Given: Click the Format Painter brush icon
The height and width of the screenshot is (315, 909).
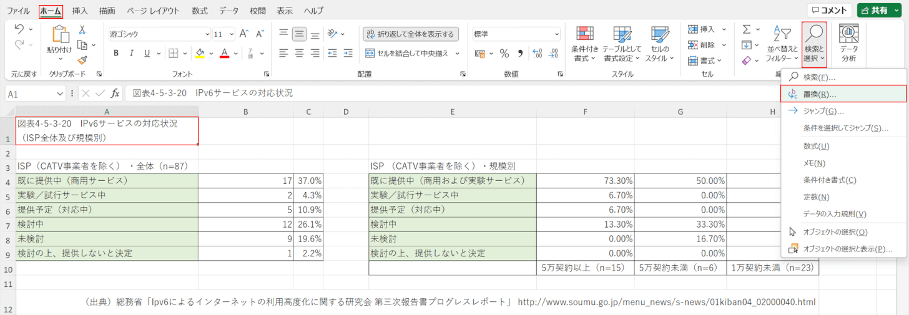Looking at the screenshot, I should tap(82, 60).
